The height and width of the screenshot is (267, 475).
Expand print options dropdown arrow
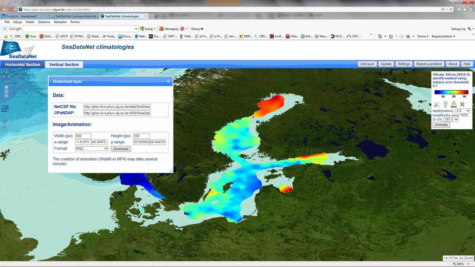pos(413,36)
